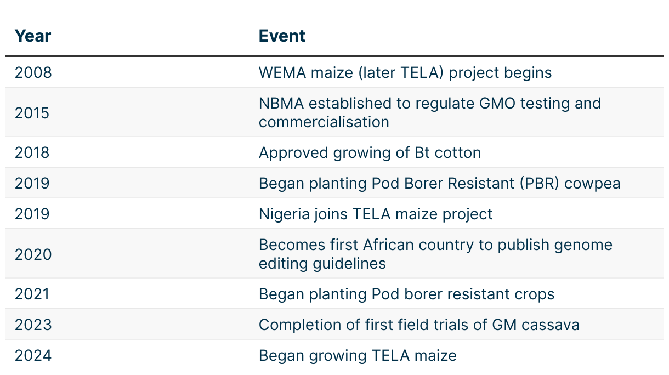
Task: Select the 2020 year cell
Action: 33,254
